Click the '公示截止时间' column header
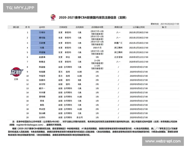This screenshot has height=149, width=187. click(x=139, y=27)
